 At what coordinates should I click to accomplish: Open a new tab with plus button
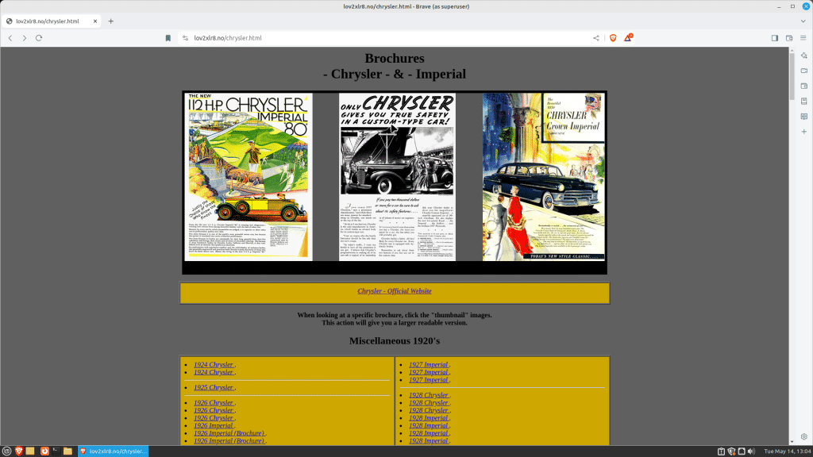pos(111,21)
